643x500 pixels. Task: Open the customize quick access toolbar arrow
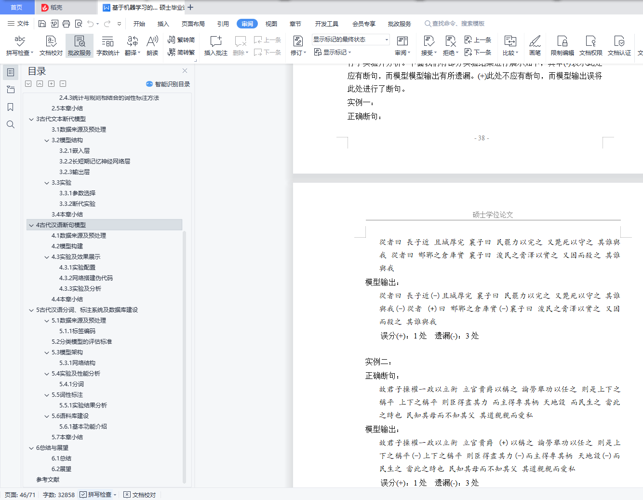click(x=119, y=24)
